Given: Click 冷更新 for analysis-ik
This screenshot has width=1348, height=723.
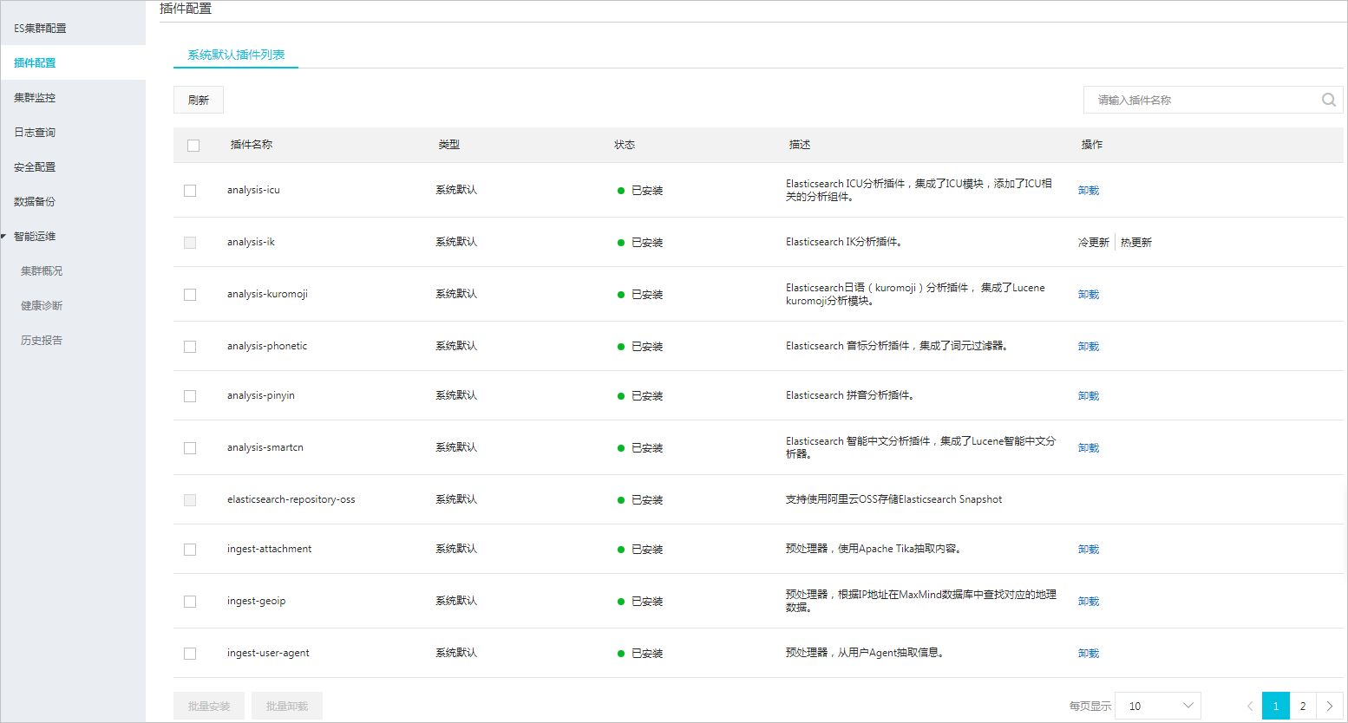Looking at the screenshot, I should coord(1094,242).
